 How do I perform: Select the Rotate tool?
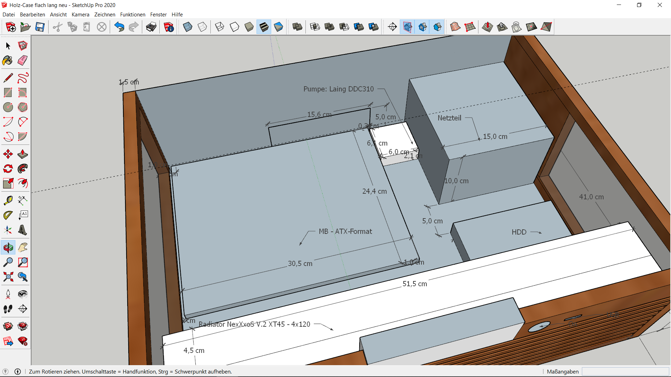point(8,169)
